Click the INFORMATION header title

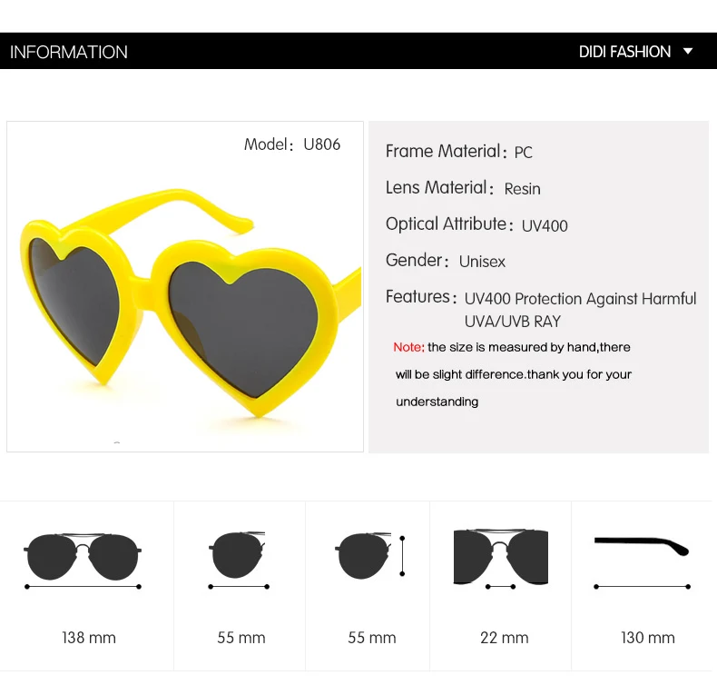point(69,52)
